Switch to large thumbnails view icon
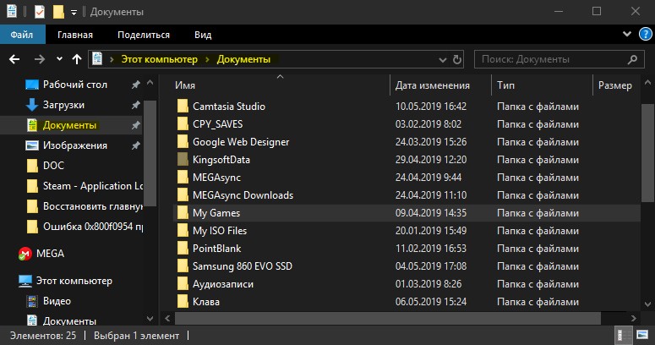The image size is (655, 345). [x=642, y=335]
